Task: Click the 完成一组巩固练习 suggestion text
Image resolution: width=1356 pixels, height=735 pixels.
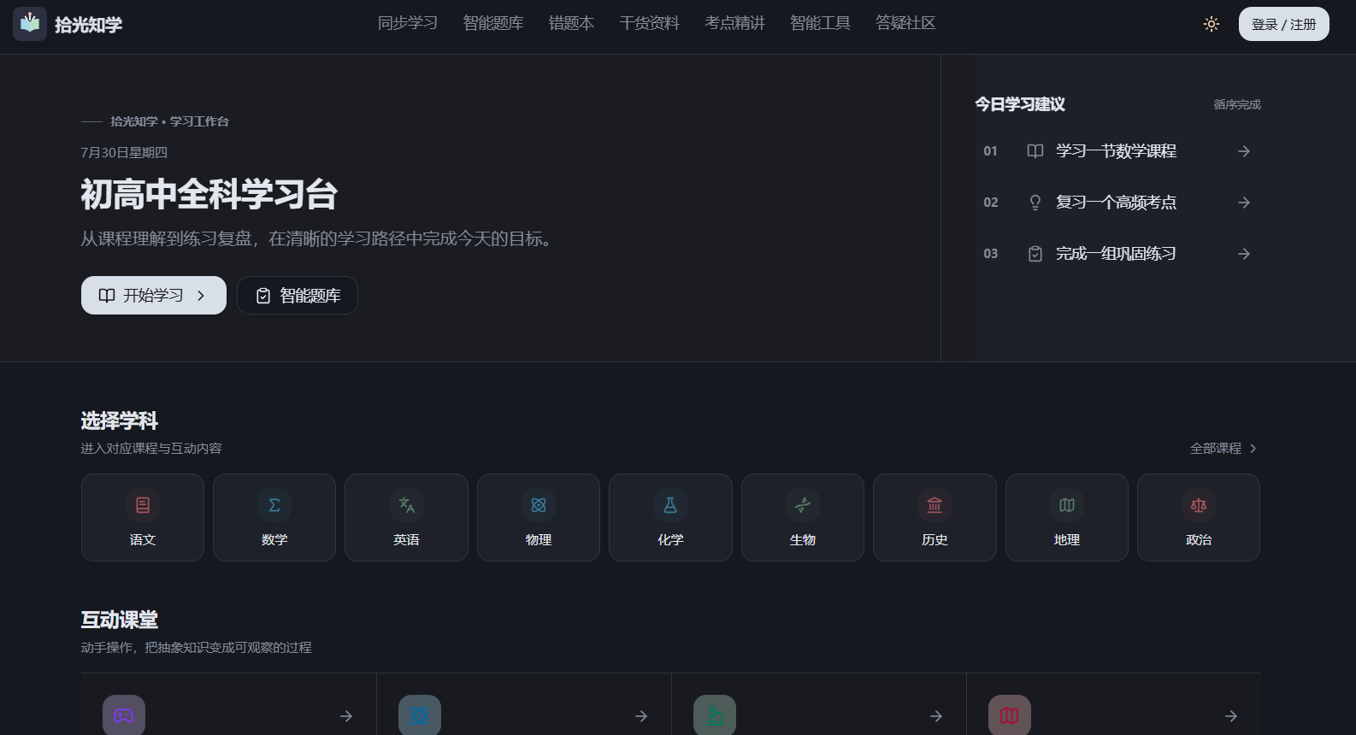Action: point(1116,254)
